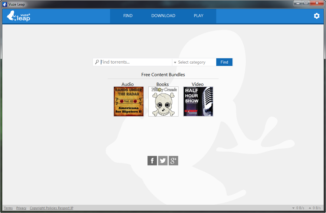Image resolution: width=326 pixels, height=213 pixels.
Task: Switch to the DOWNLOAD tab
Action: [163, 16]
